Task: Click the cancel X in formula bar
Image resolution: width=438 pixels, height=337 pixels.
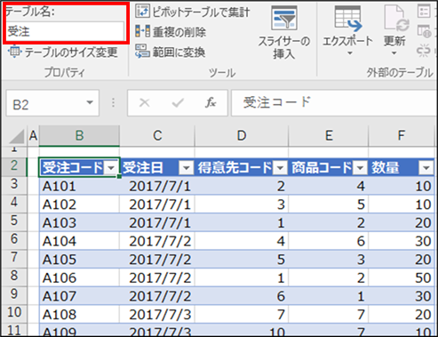Action: click(x=145, y=103)
